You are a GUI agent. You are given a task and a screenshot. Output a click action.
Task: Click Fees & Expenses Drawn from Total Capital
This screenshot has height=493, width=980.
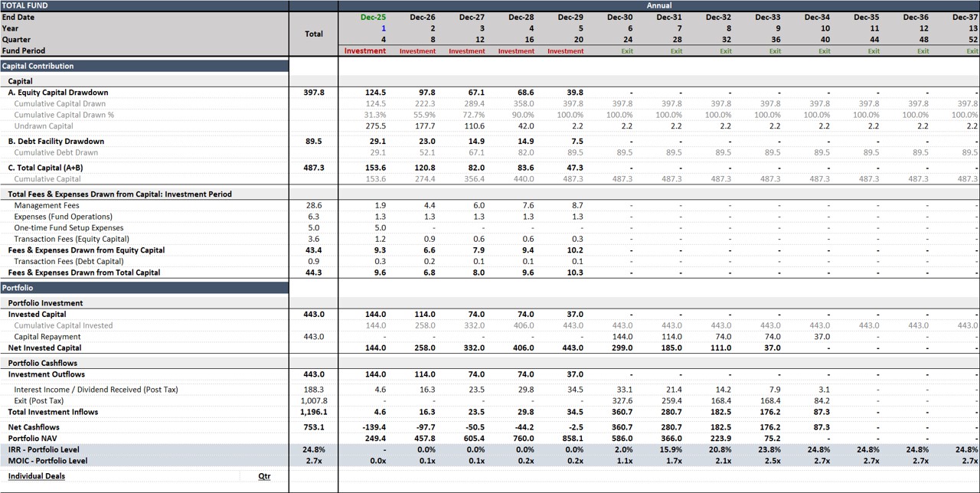pyautogui.click(x=84, y=273)
